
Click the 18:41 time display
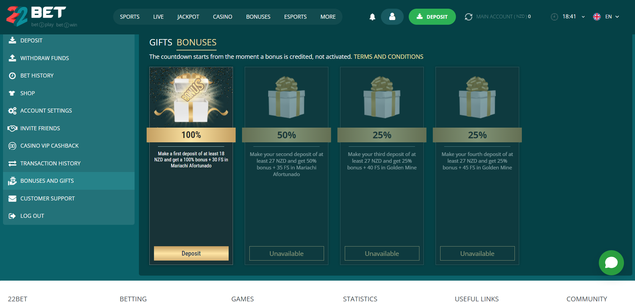coord(569,17)
